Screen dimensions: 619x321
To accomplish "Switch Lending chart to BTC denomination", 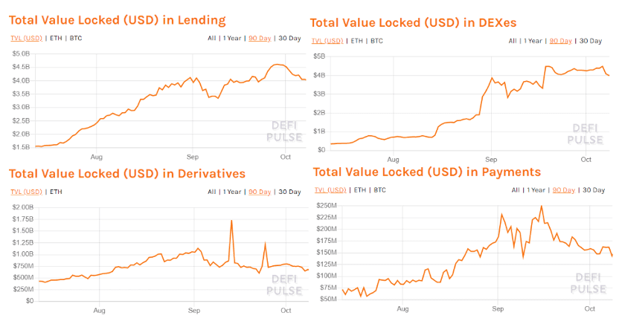I will pos(76,38).
